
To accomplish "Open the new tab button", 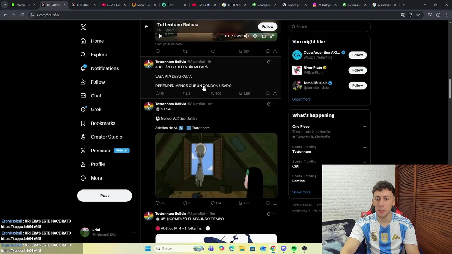I will pyautogui.click(x=404, y=5).
